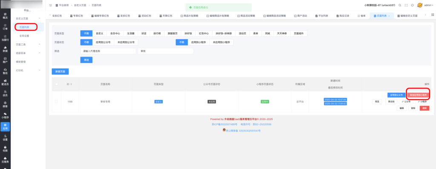The width and height of the screenshot is (436, 169).
Task: Select 排行榜 page type filter
Action: (x=158, y=33)
